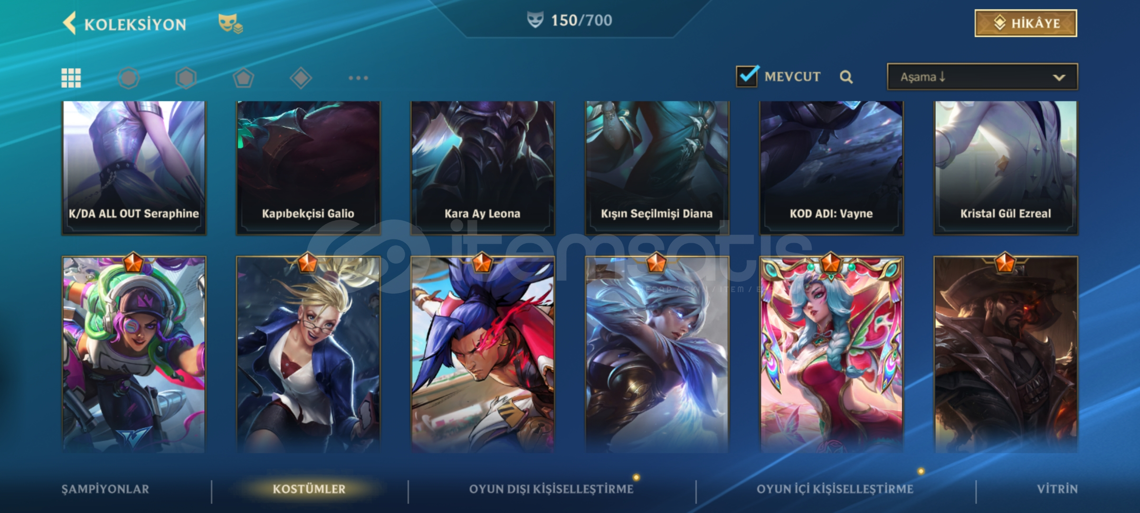Open OYUN DIŞI KİŞİSELLEŞTİRME tab
The image size is (1140, 513).
coord(551,489)
